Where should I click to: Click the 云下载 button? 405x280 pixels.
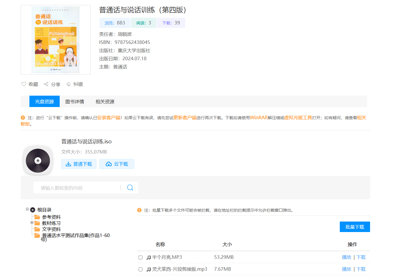coord(117,164)
